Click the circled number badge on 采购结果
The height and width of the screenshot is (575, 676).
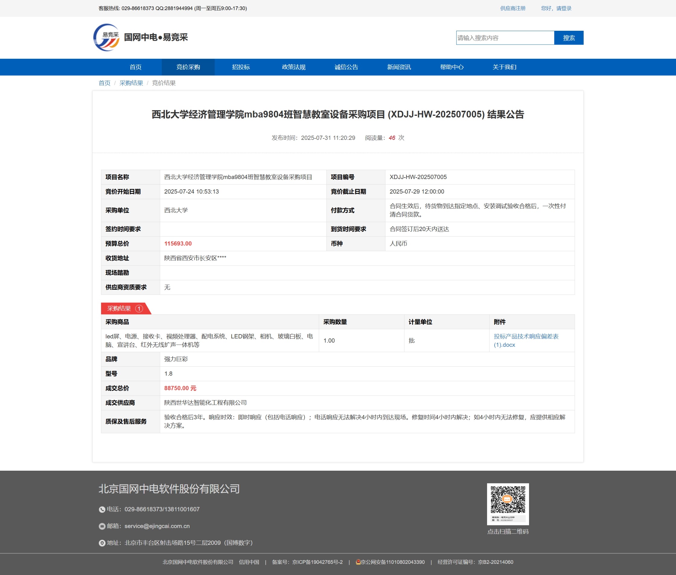(x=139, y=308)
